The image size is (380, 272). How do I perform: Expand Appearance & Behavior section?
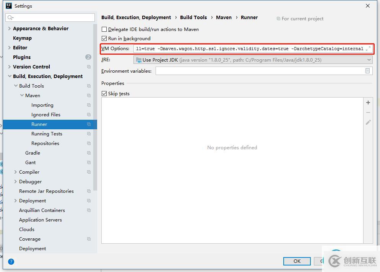pos(9,28)
